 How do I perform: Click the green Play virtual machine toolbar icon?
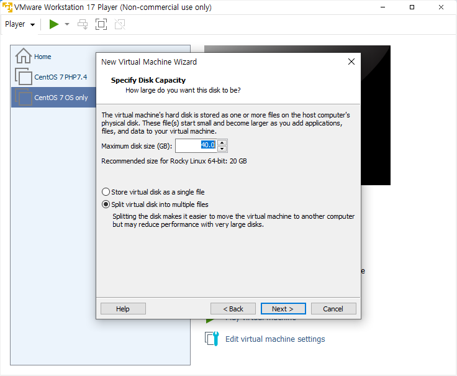click(x=54, y=24)
